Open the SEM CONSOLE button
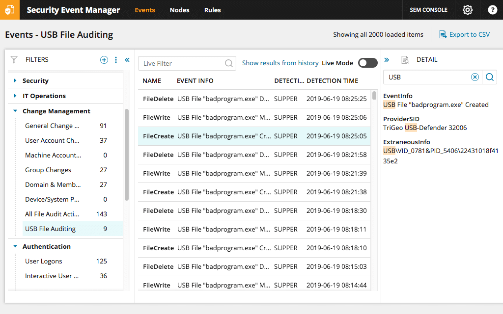 pyautogui.click(x=428, y=10)
